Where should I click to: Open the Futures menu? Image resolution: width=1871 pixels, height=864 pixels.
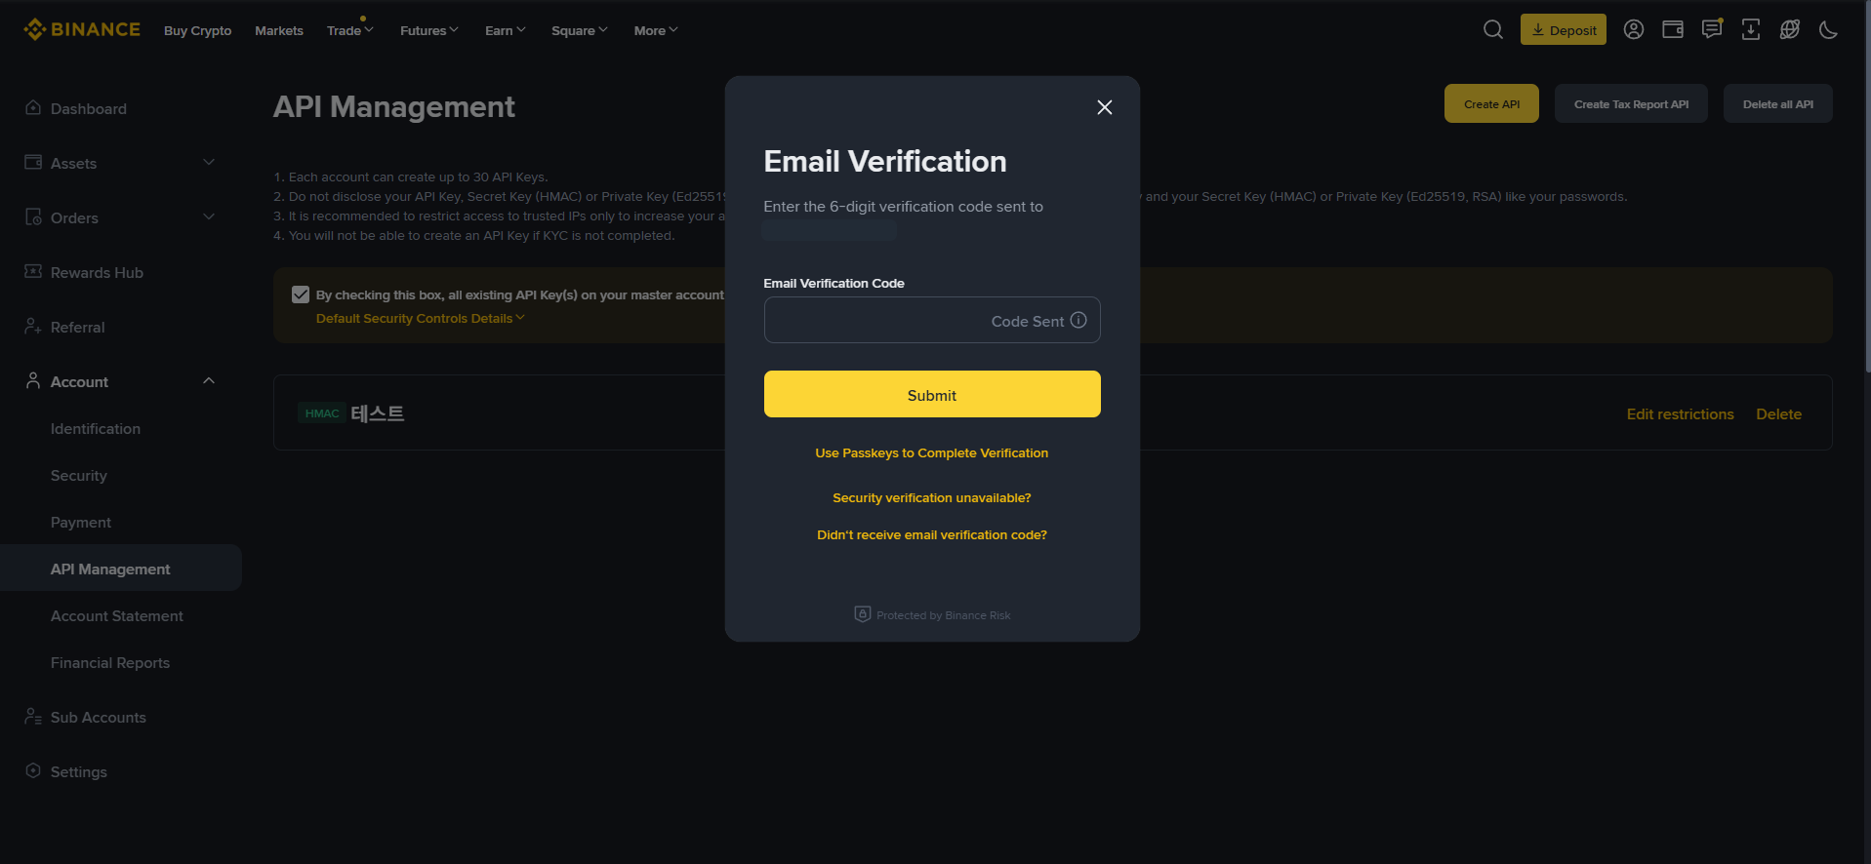428,30
